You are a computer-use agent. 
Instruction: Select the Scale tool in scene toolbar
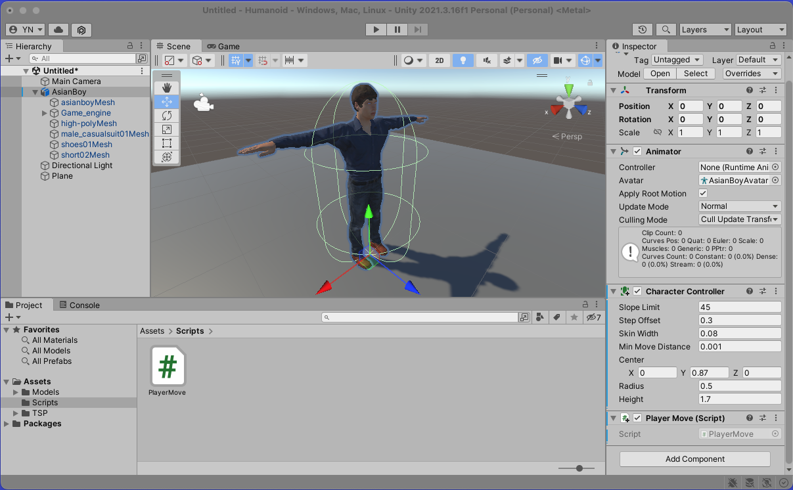pyautogui.click(x=167, y=129)
